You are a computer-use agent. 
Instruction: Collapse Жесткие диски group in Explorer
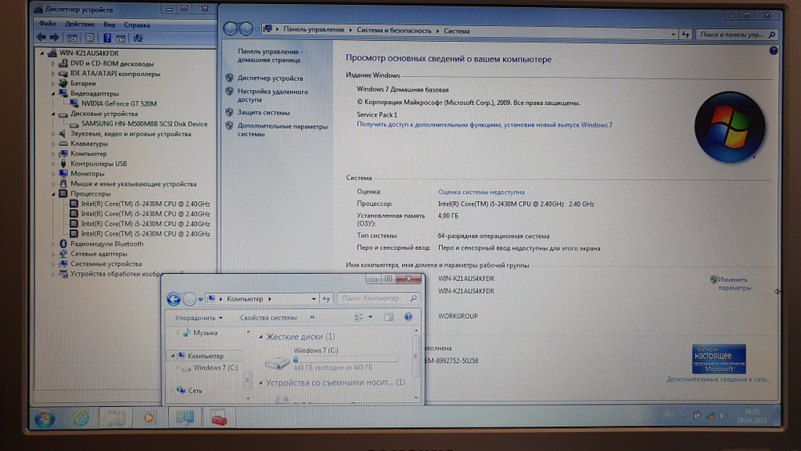point(261,337)
